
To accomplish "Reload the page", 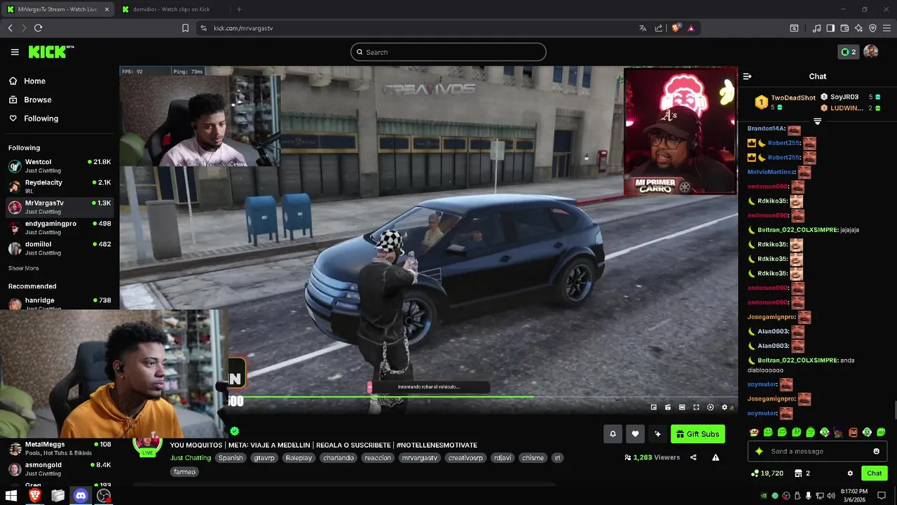I will tap(38, 28).
